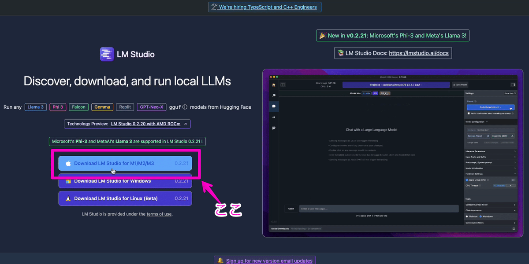Open the terms of use link

tap(159, 214)
